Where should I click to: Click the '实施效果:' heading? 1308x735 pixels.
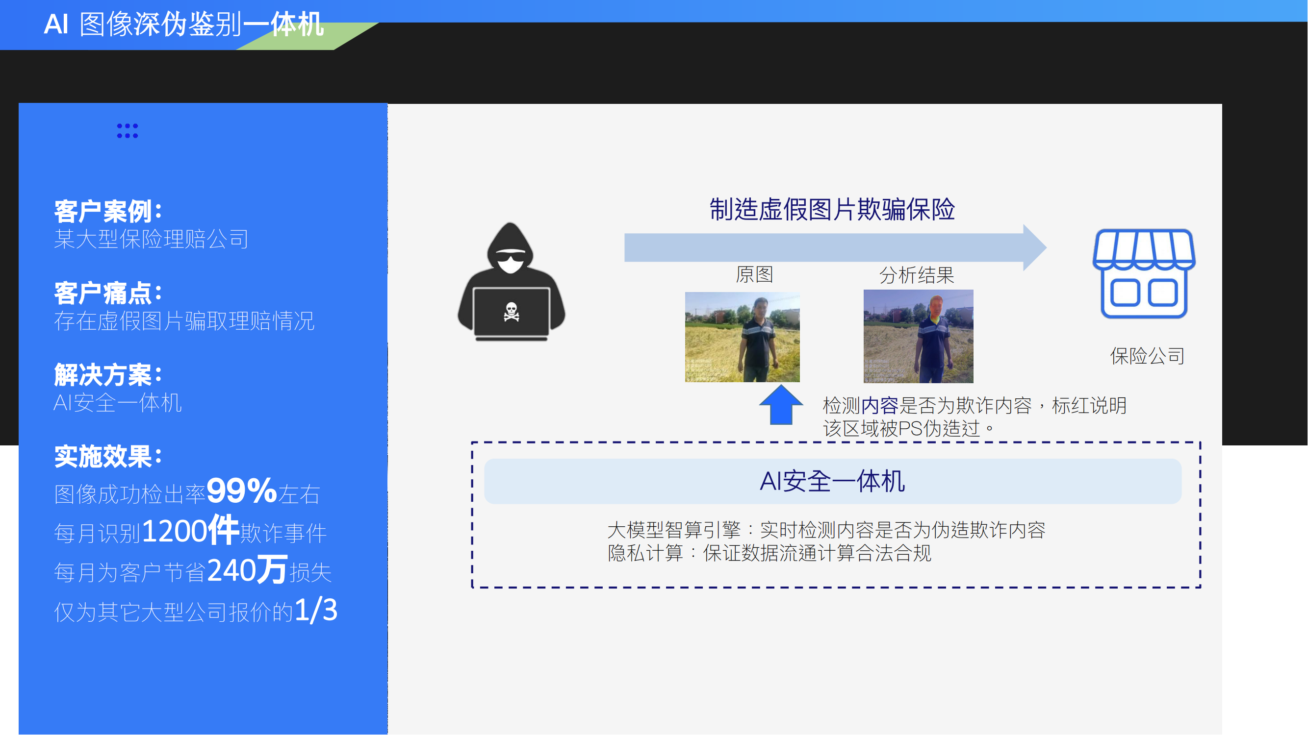point(108,457)
